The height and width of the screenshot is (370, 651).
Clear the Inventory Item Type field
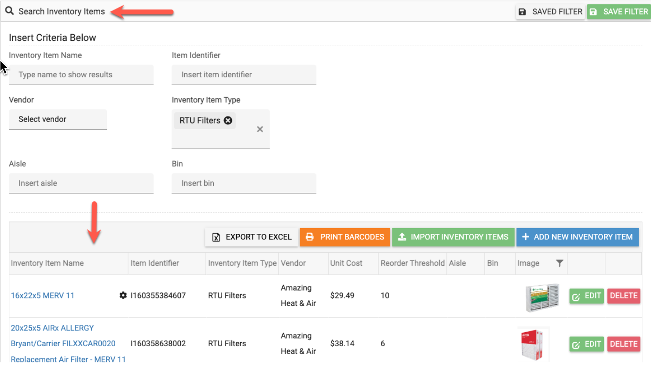260,129
